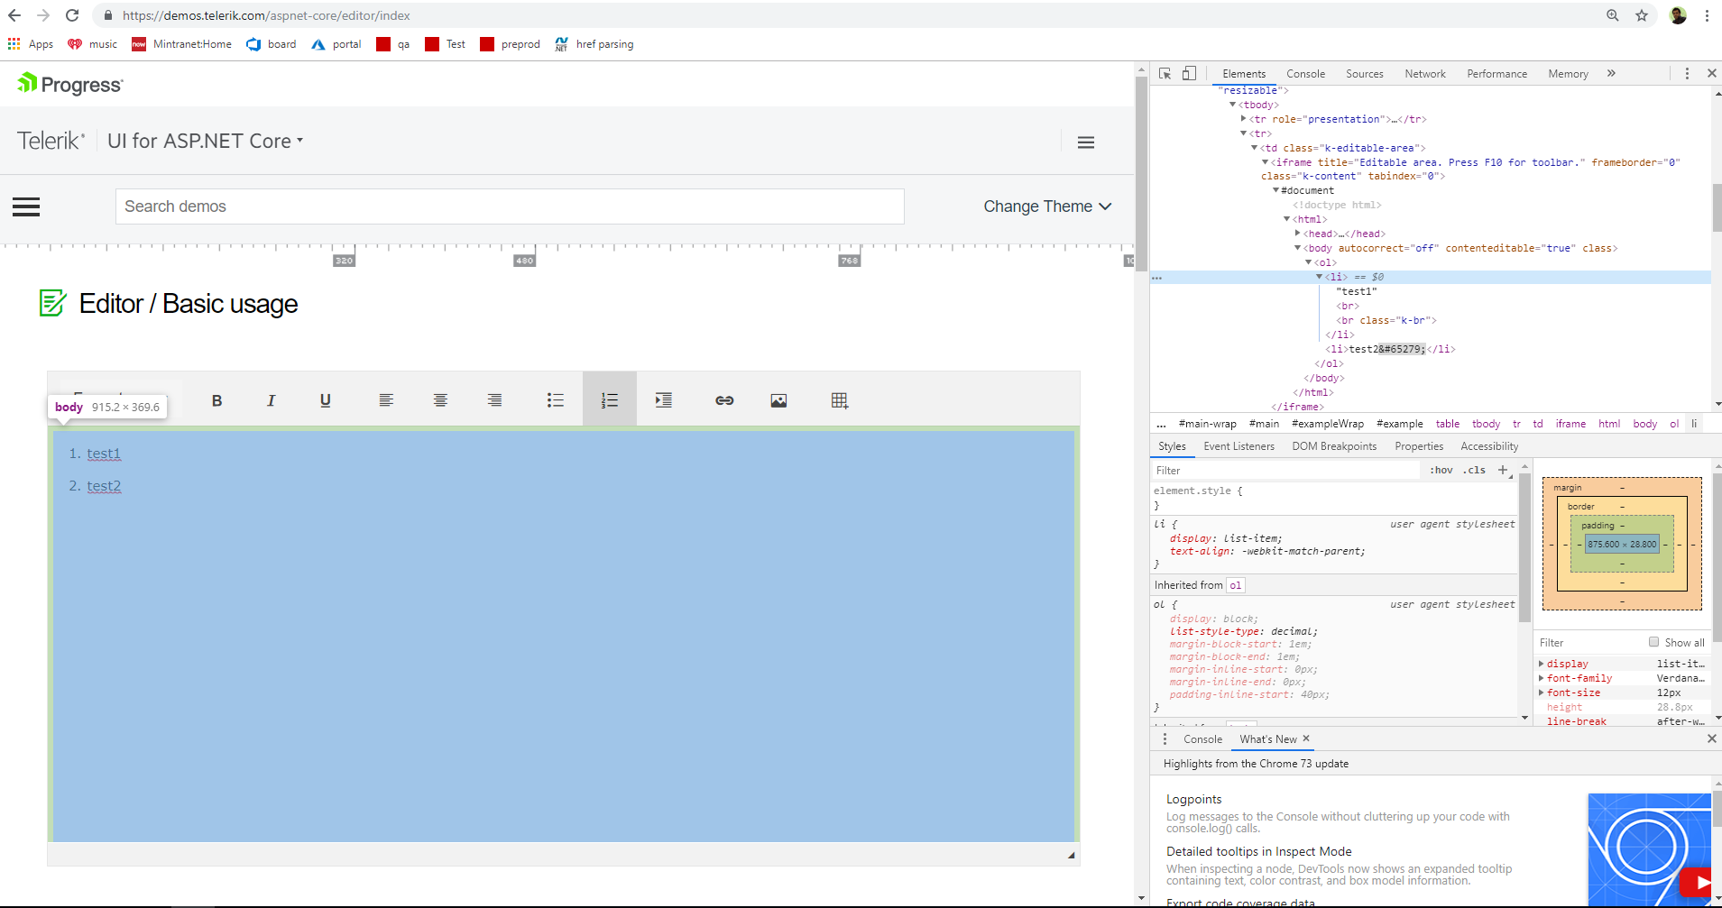Insert unordered bullet list
Image resolution: width=1722 pixels, height=908 pixels.
tap(556, 400)
